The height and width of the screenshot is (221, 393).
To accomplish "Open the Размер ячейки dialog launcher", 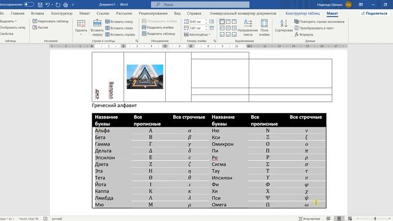I will 215,41.
